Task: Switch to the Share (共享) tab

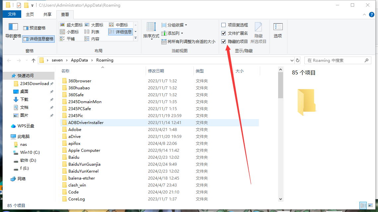Action: 47,15
